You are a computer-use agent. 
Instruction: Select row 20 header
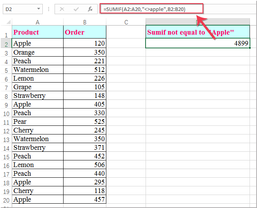[x=6, y=200]
